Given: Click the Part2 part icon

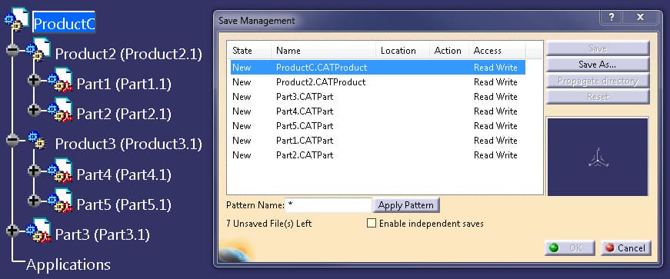Looking at the screenshot, I should pyautogui.click(x=60, y=110).
